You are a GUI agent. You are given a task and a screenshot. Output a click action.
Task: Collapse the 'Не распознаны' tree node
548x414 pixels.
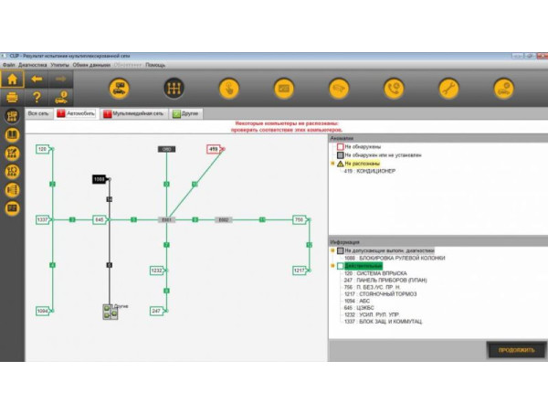point(334,163)
